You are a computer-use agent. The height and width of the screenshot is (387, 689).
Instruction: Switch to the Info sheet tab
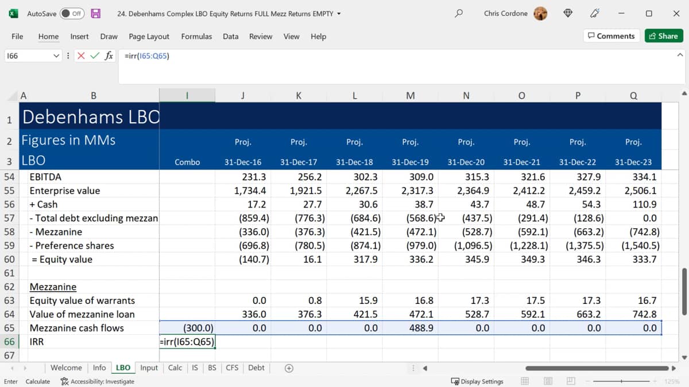99,368
